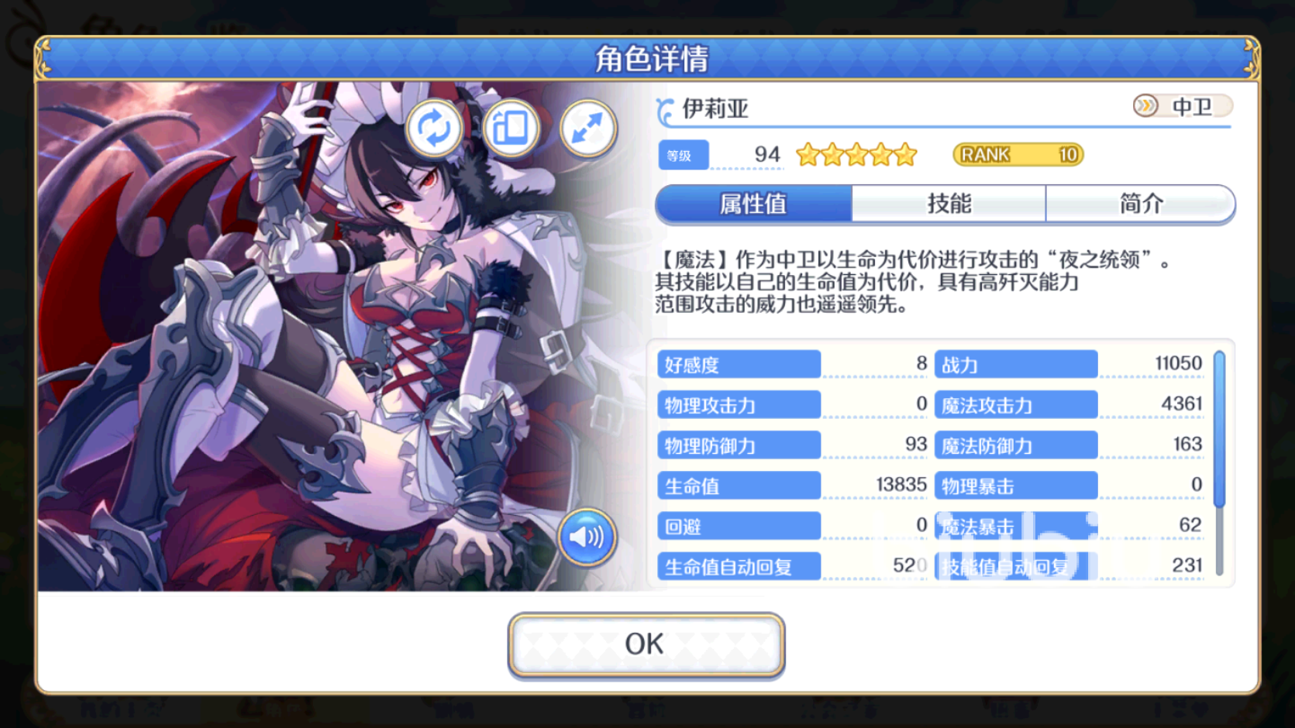Click the stats list scrollbar
Image resolution: width=1295 pixels, height=728 pixels.
(1219, 462)
